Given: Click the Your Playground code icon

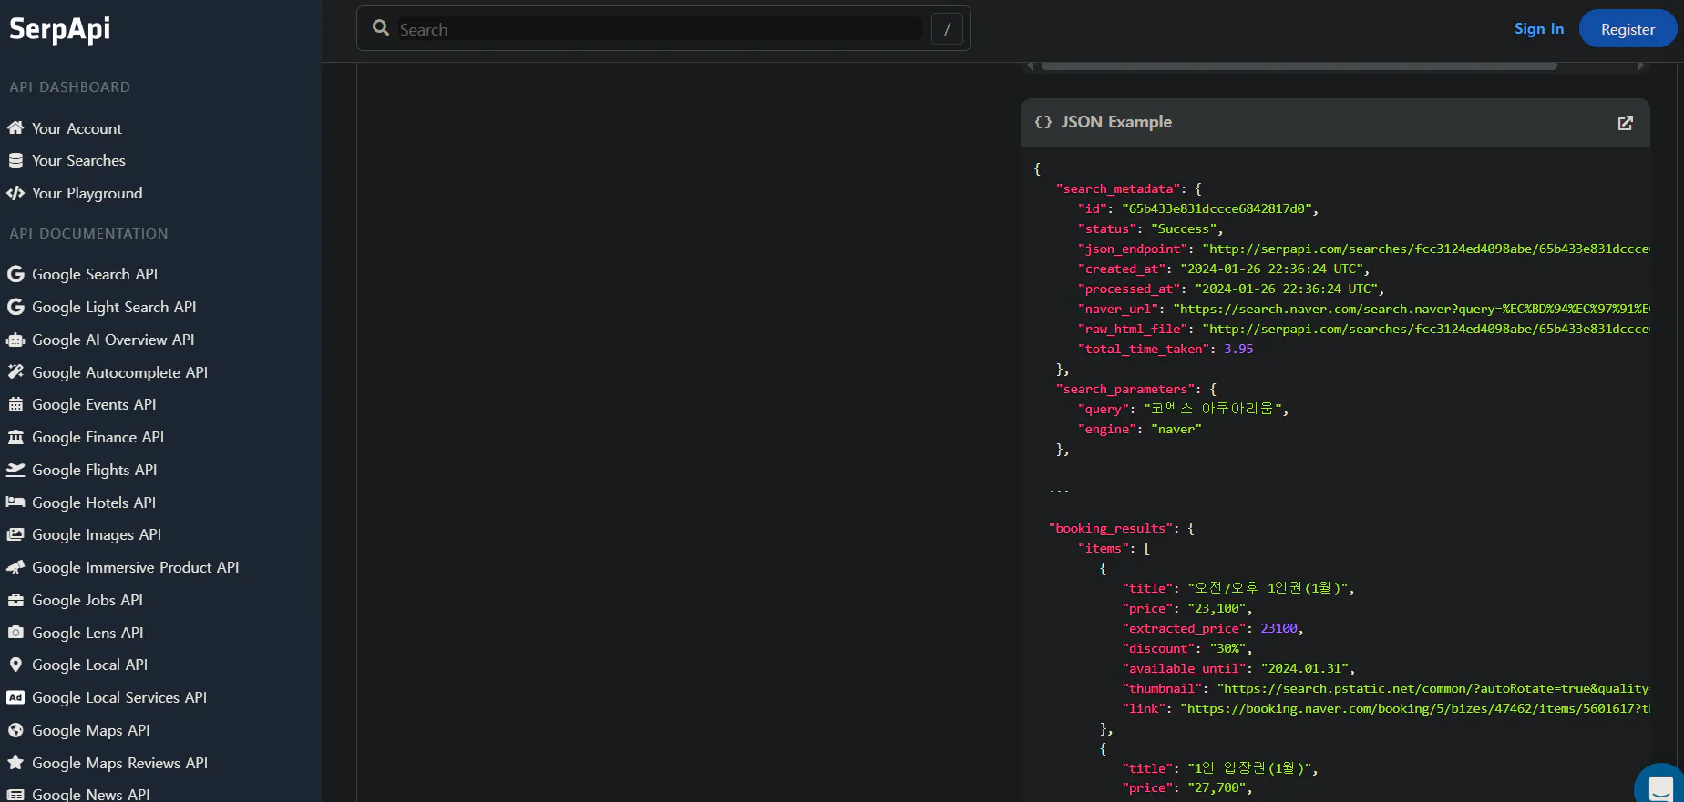Looking at the screenshot, I should pos(15,193).
